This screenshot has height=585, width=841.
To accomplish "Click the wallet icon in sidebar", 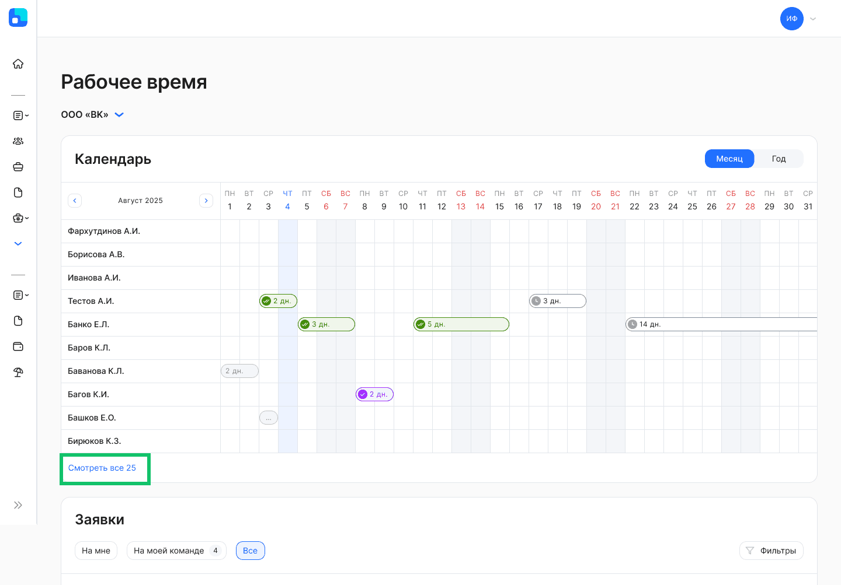I will [x=18, y=346].
